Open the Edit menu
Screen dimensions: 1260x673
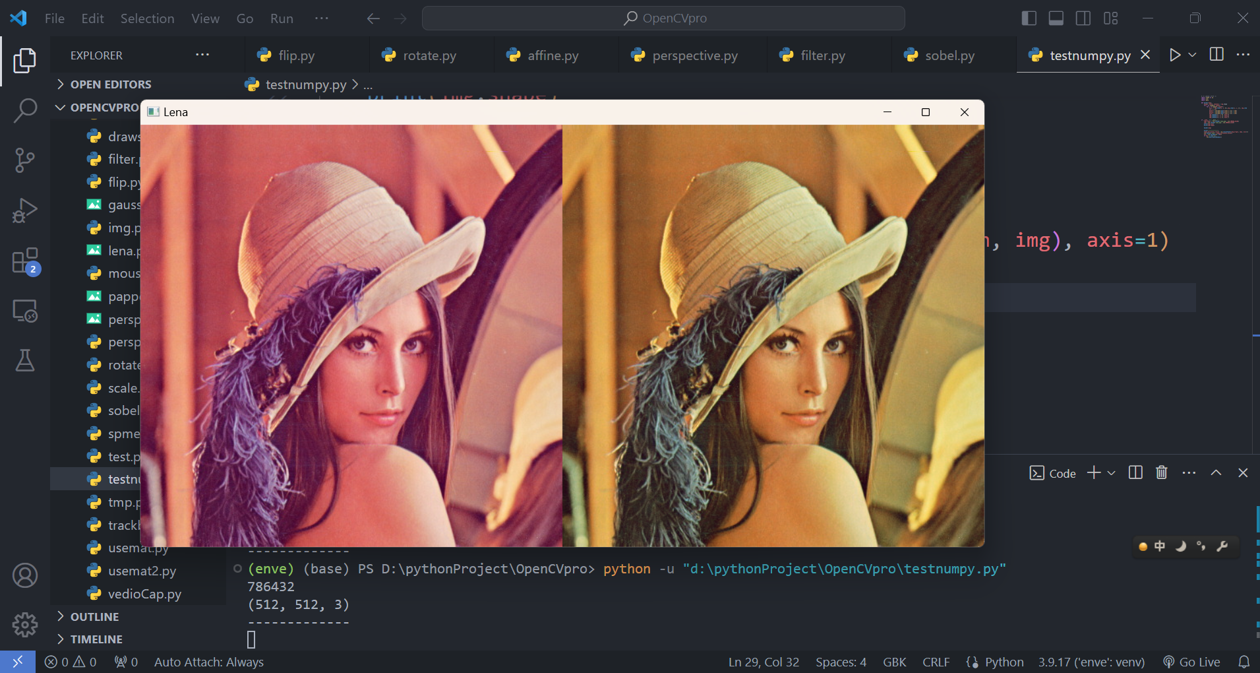pyautogui.click(x=92, y=18)
